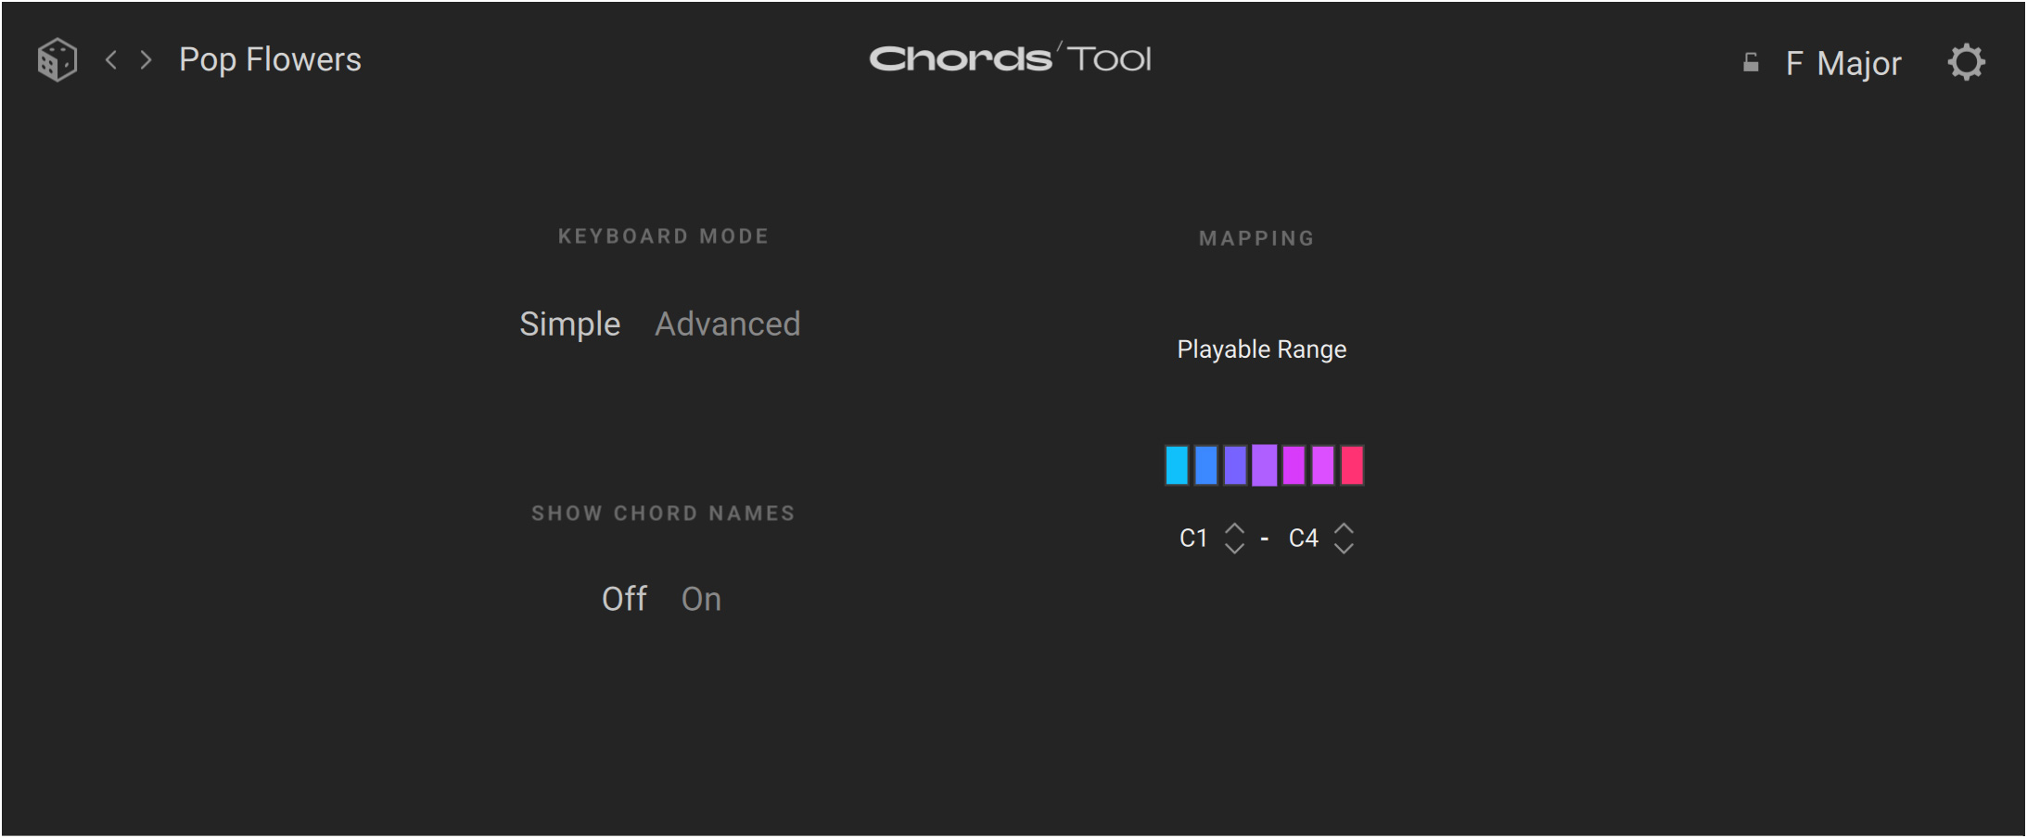Toggle the key lock icon
This screenshot has width=2027, height=838.
coord(1750,63)
